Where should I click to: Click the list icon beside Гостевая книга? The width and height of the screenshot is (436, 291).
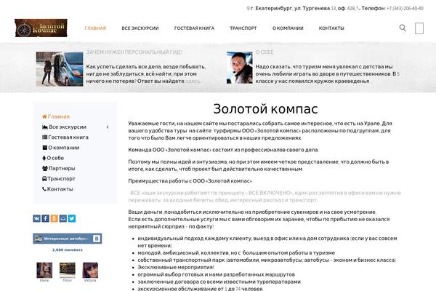point(44,137)
